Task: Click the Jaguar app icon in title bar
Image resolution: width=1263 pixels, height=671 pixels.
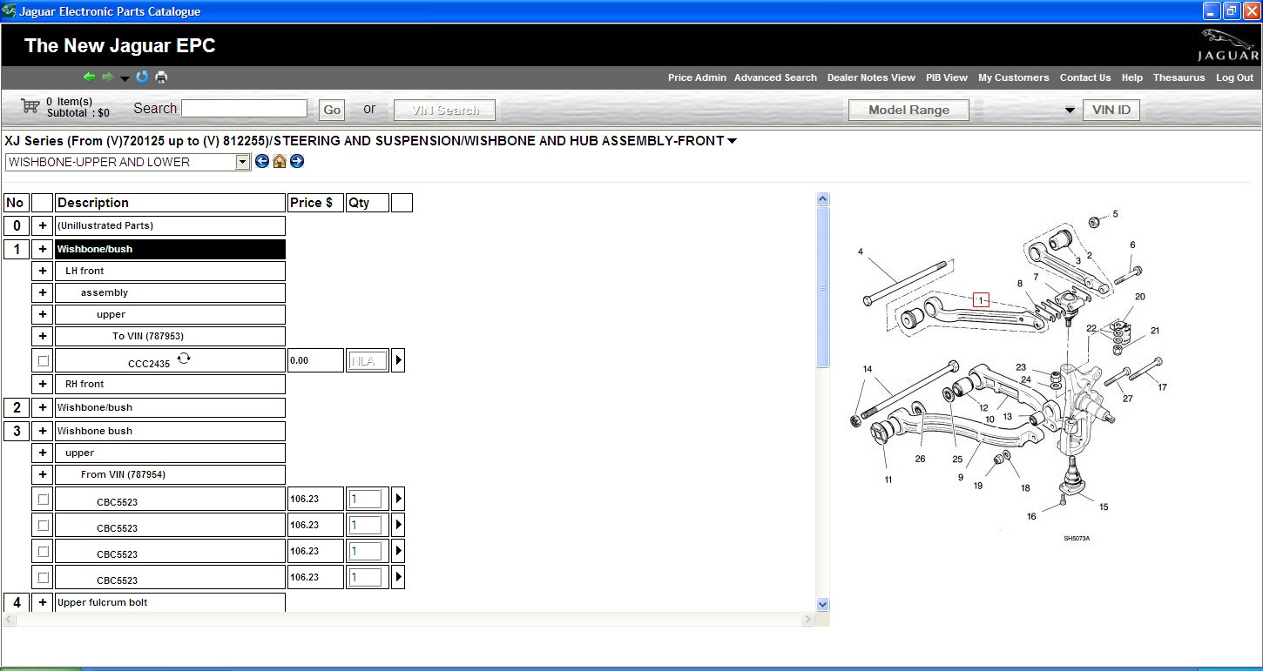Action: click(9, 10)
